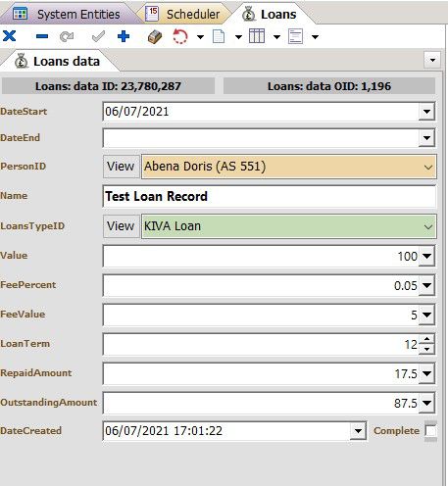Expand the LoansTypeID KIVA Loan dropdown

coord(427,226)
